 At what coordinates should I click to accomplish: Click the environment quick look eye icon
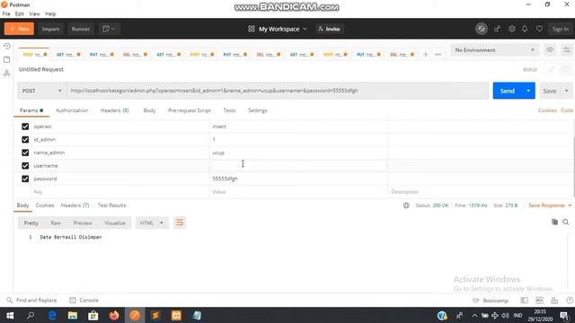(x=550, y=50)
